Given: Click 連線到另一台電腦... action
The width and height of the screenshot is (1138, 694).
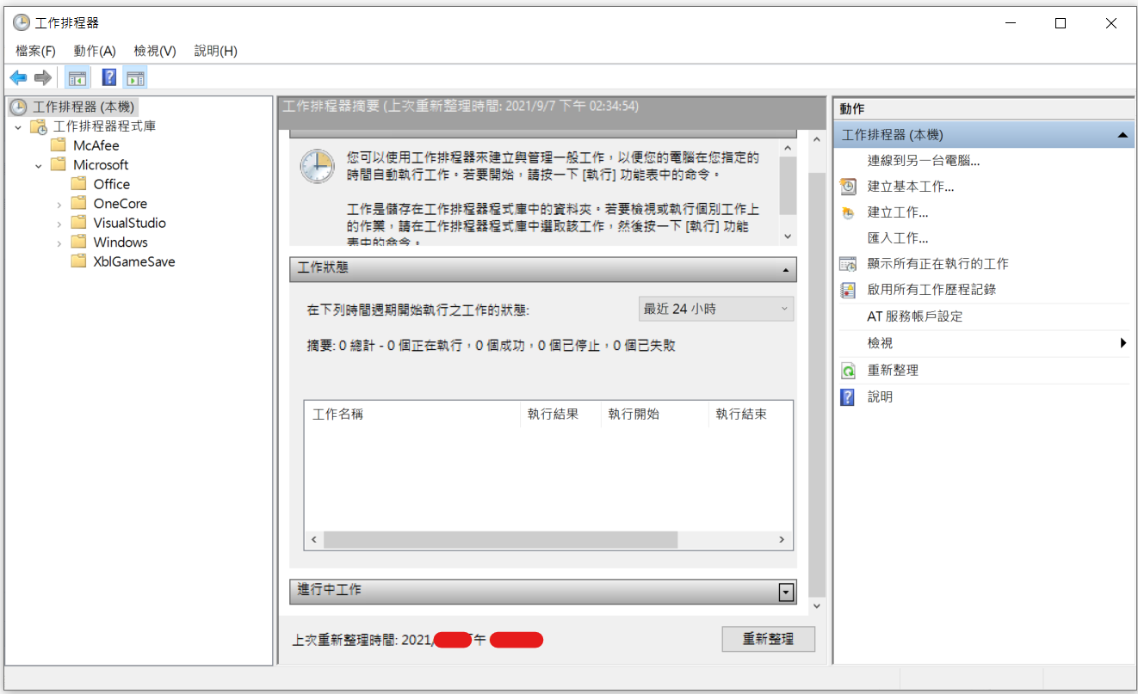Looking at the screenshot, I should tap(924, 161).
